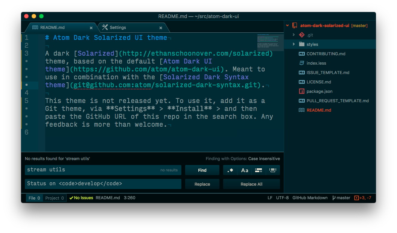The image size is (397, 233).
Task: Click the minimap in the editor
Action: tap(270, 42)
